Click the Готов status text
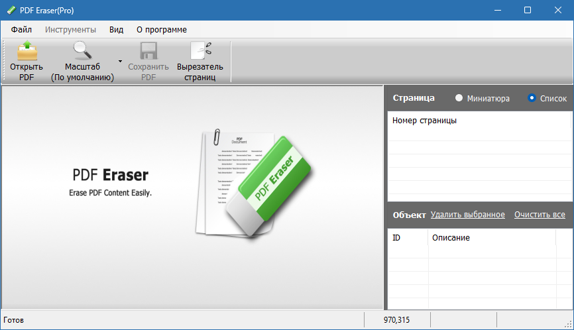The image size is (574, 330). tap(13, 320)
